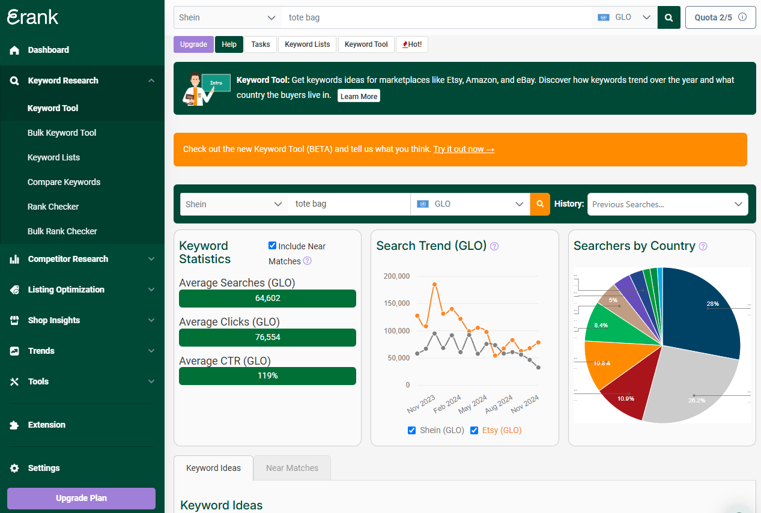The height and width of the screenshot is (513, 761).
Task: Click the Searchers by Country help icon
Action: (703, 246)
